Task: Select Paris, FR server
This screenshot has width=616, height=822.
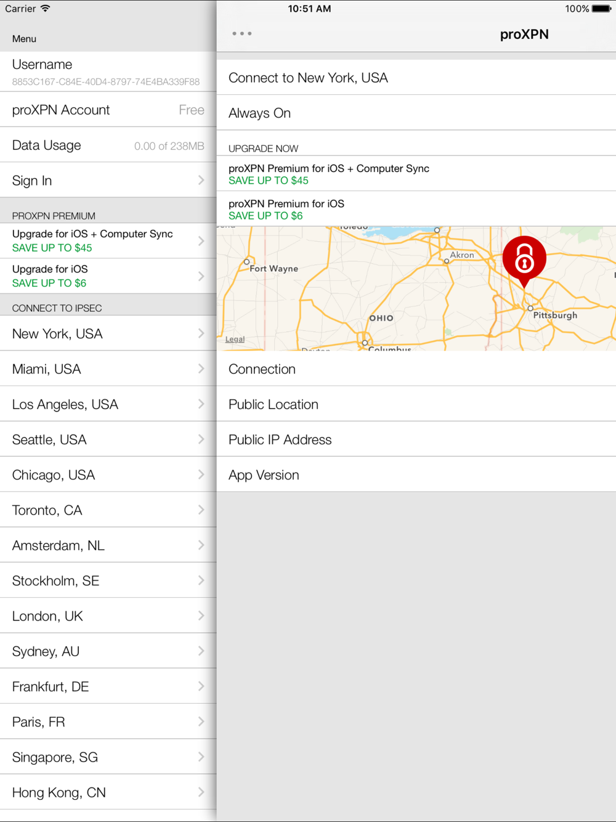Action: tap(108, 722)
